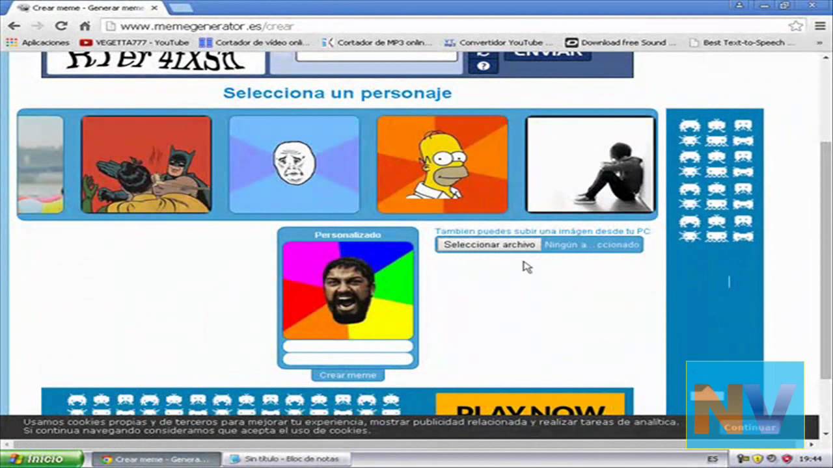Click the captcha image text
Image resolution: width=833 pixels, height=468 pixels.
(x=155, y=60)
